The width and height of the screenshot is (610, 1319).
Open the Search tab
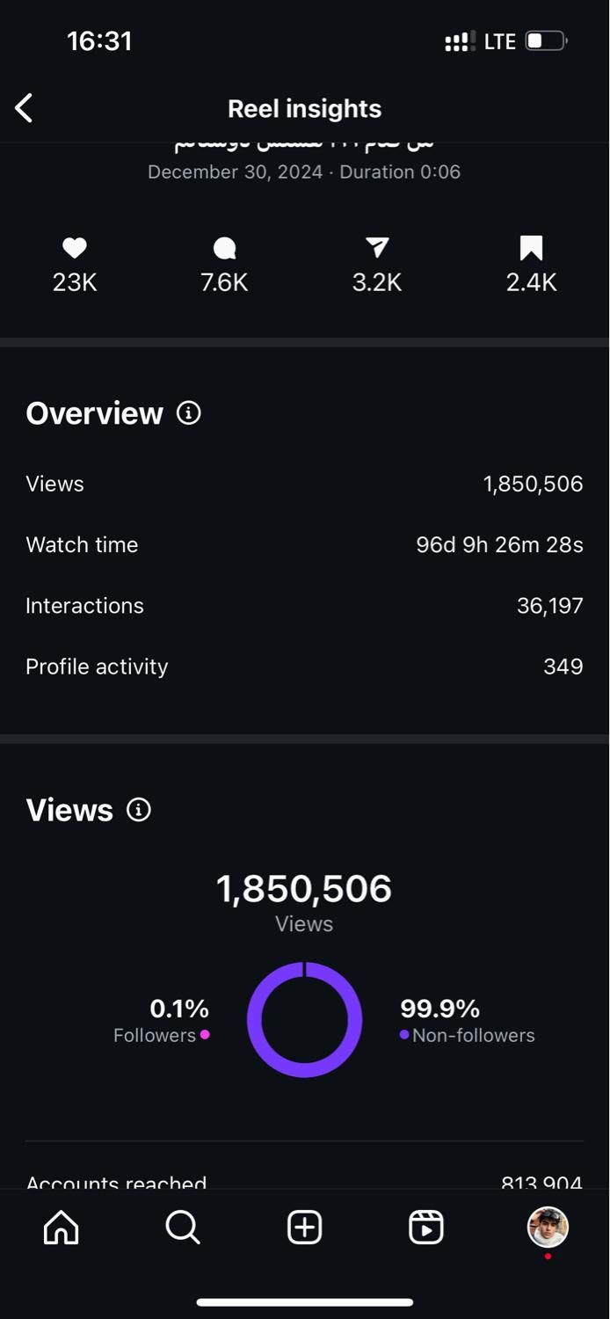(183, 1228)
